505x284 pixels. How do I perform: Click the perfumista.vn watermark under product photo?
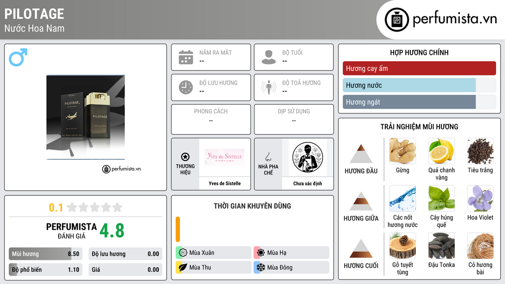coord(121,169)
